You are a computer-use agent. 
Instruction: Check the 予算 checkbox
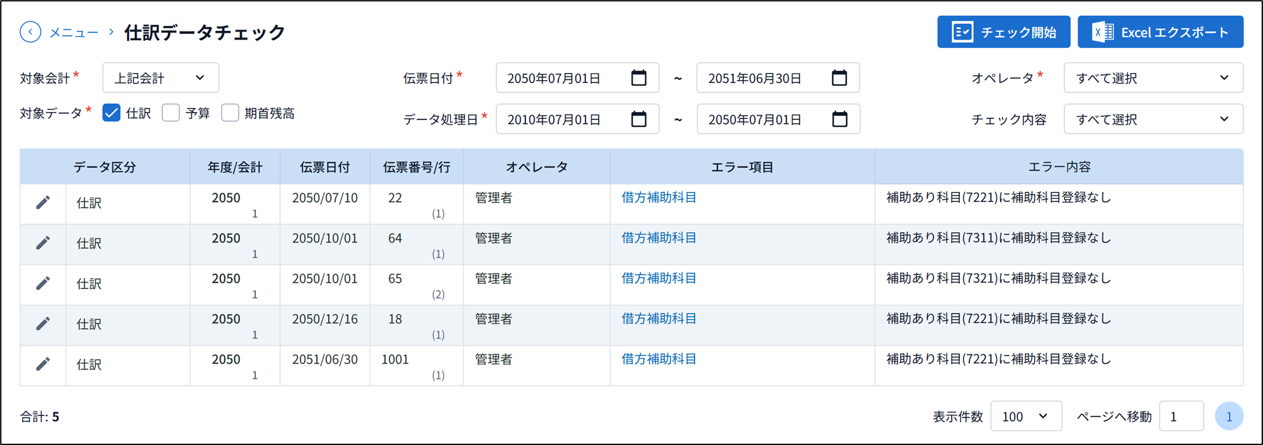171,113
